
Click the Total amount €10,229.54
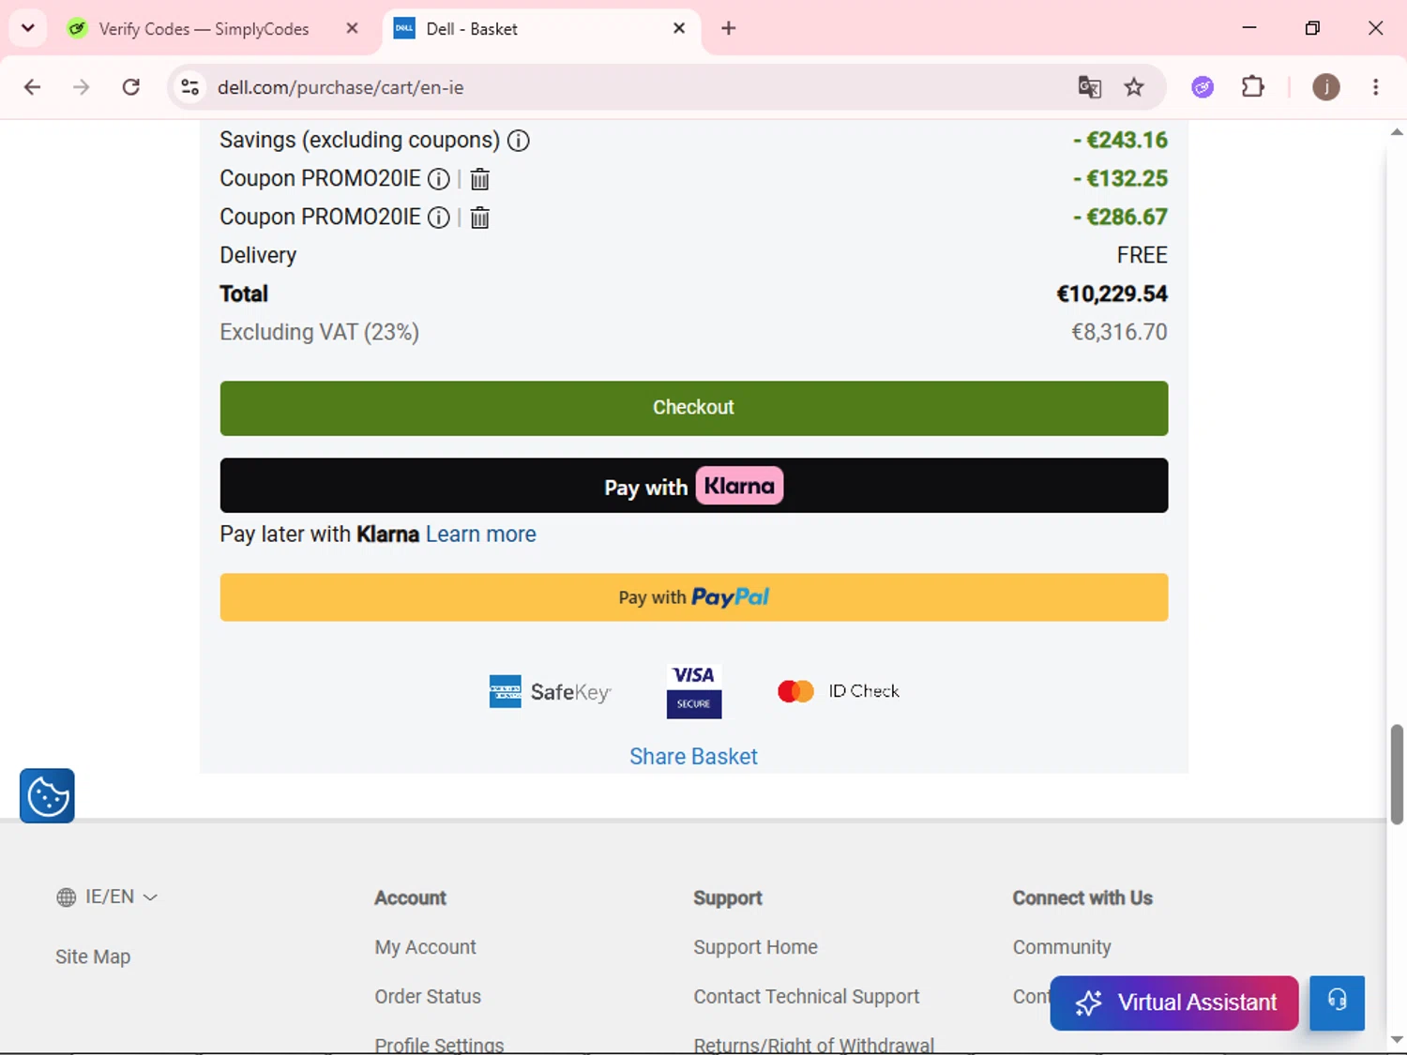pos(1112,294)
